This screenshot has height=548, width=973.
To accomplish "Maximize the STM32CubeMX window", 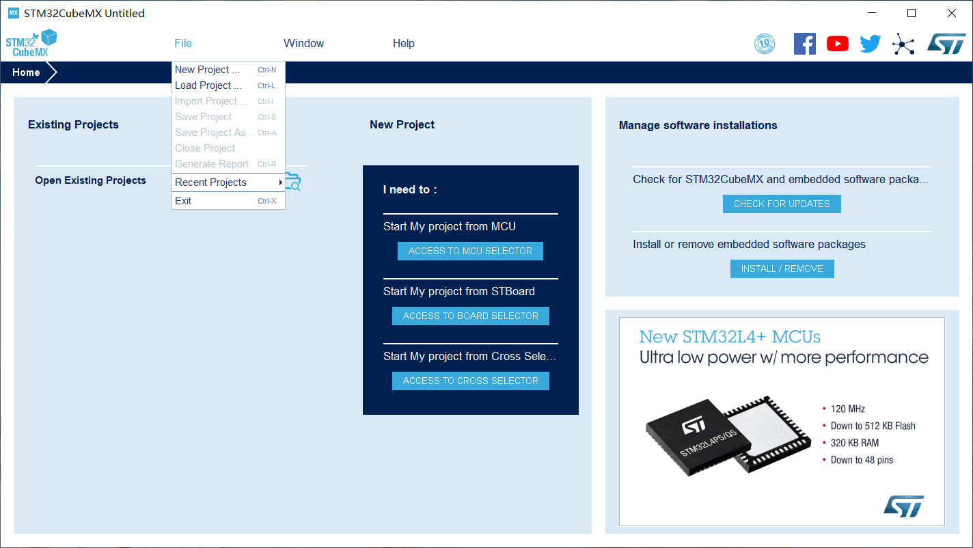I will tap(912, 13).
